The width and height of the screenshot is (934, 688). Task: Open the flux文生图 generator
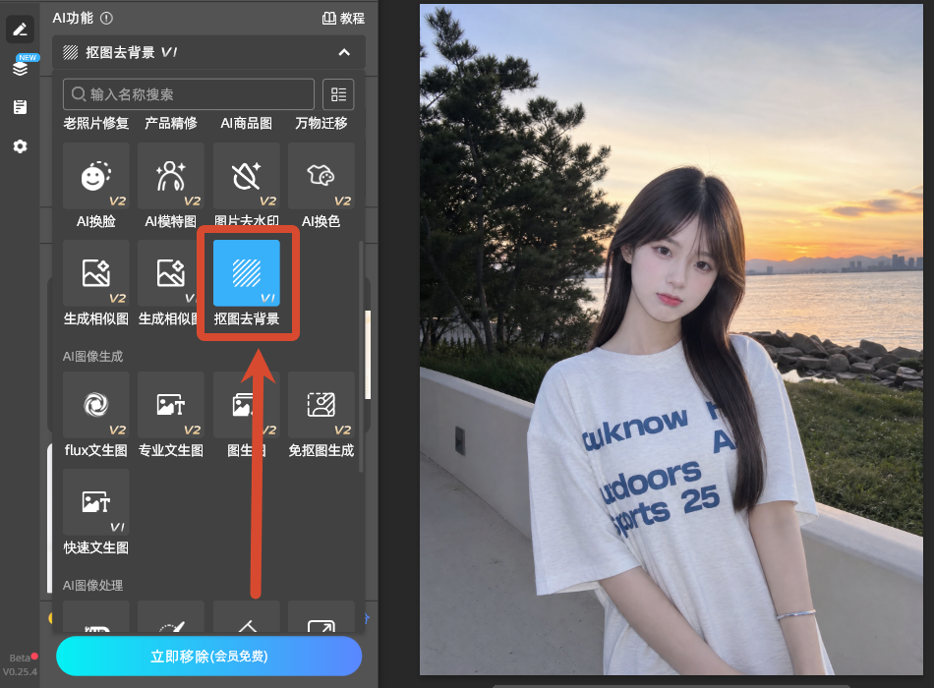coord(96,405)
